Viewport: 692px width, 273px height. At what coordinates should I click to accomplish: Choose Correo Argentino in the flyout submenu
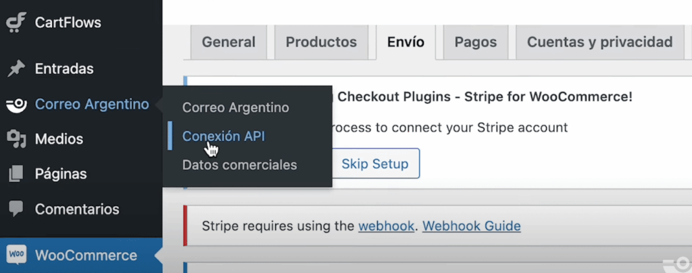236,107
